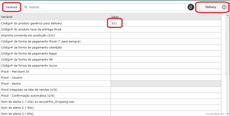Select the value cell showing 311
The height and width of the screenshot is (116, 230).
[x=166, y=23]
